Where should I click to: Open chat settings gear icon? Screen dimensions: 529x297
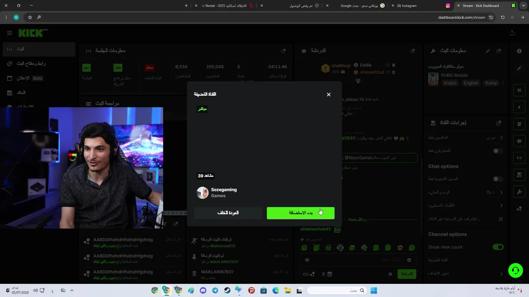pos(390,274)
